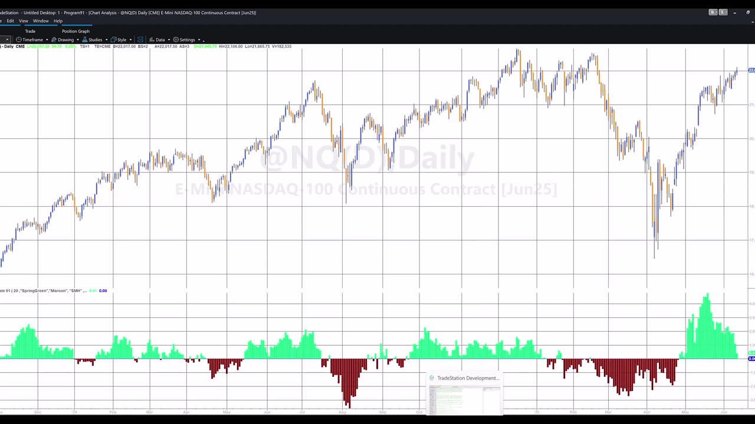The width and height of the screenshot is (755, 424).
Task: Click the Style toolbar label
Action: (122, 40)
